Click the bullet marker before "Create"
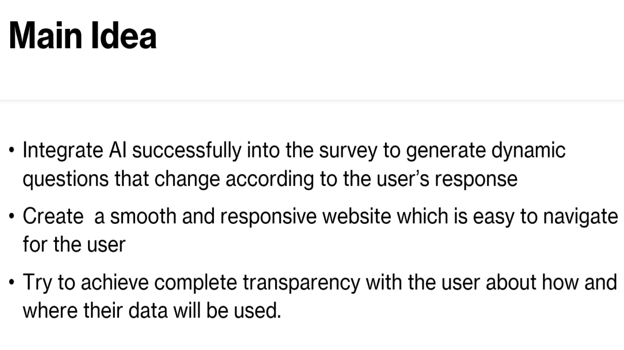 [12, 218]
